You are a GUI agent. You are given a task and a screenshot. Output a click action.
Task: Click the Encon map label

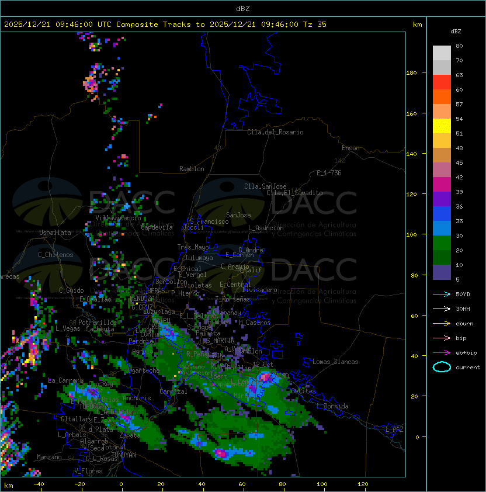(350, 148)
